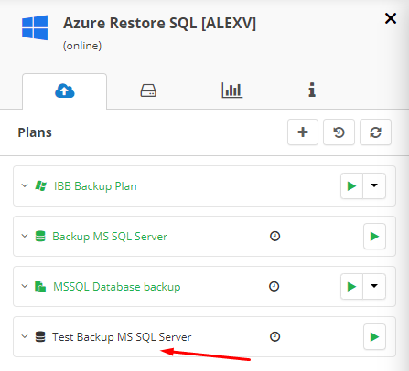Run the Backup MS SQL Server plan
This screenshot has width=409, height=371.
(374, 236)
